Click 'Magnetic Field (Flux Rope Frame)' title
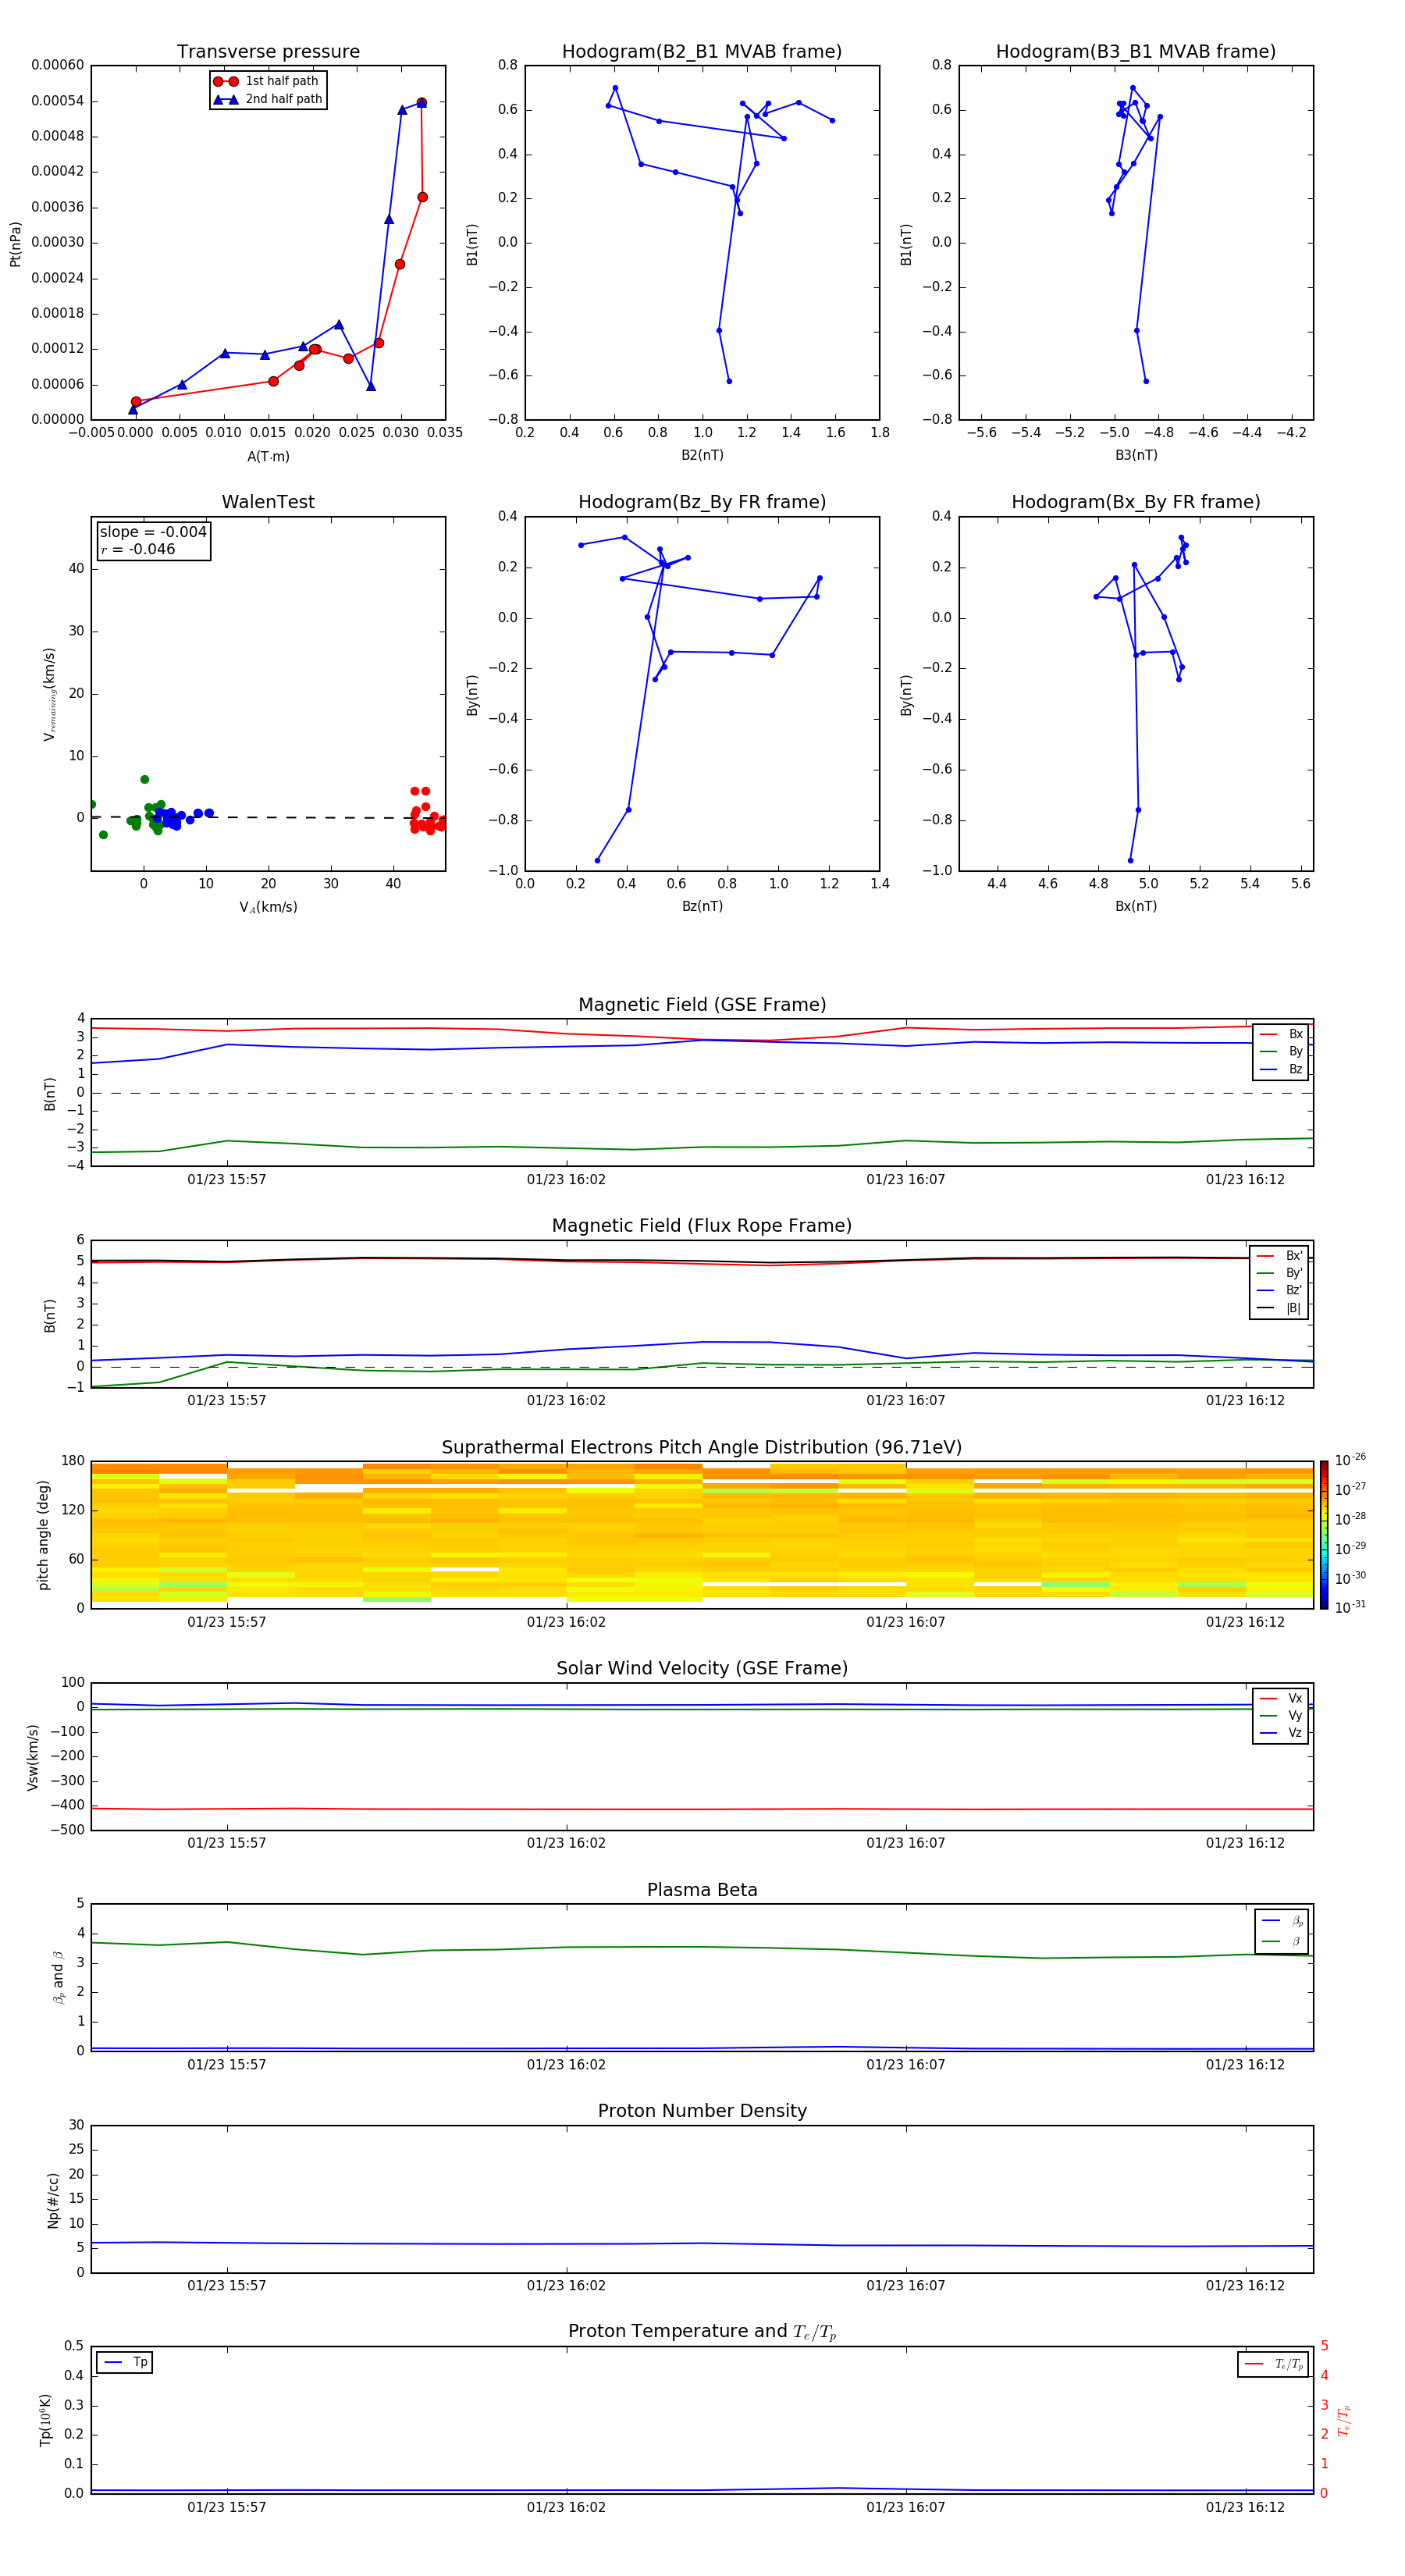This screenshot has width=1405, height=2576. click(702, 1226)
